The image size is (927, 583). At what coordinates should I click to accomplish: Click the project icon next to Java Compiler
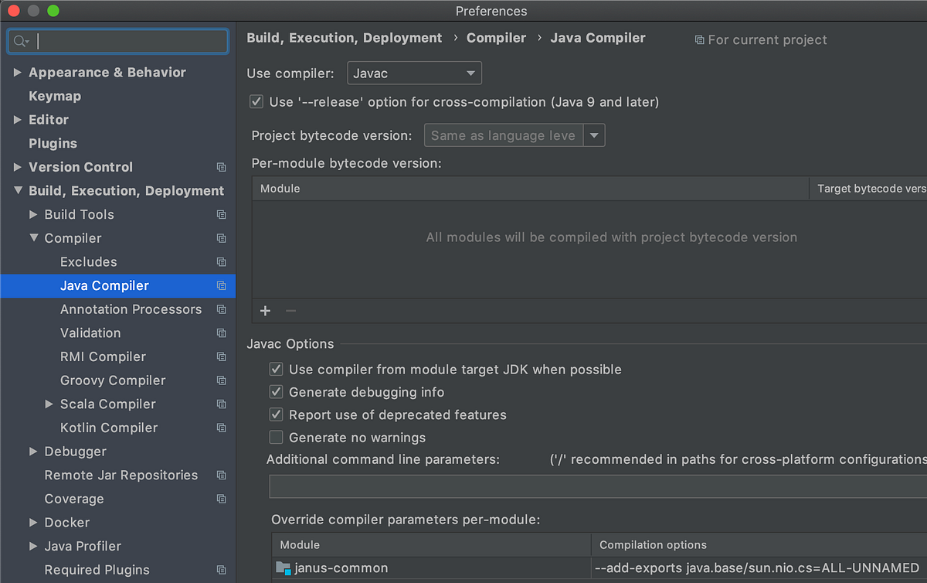coord(221,285)
